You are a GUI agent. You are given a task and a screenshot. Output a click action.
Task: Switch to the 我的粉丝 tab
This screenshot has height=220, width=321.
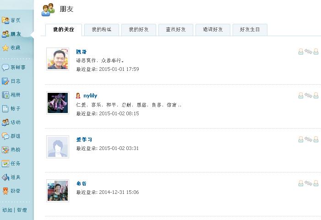pyautogui.click(x=102, y=30)
